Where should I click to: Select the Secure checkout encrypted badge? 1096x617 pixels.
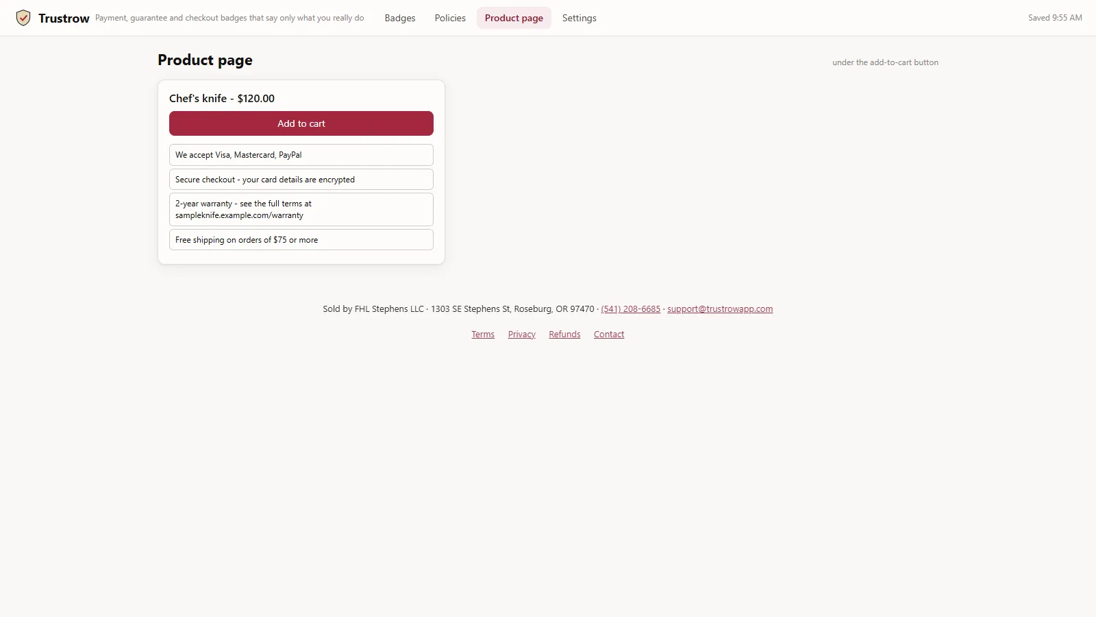(x=301, y=180)
